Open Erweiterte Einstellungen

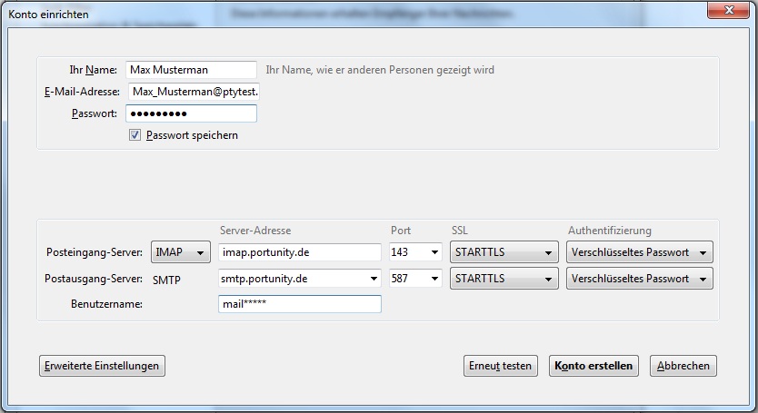(x=102, y=366)
